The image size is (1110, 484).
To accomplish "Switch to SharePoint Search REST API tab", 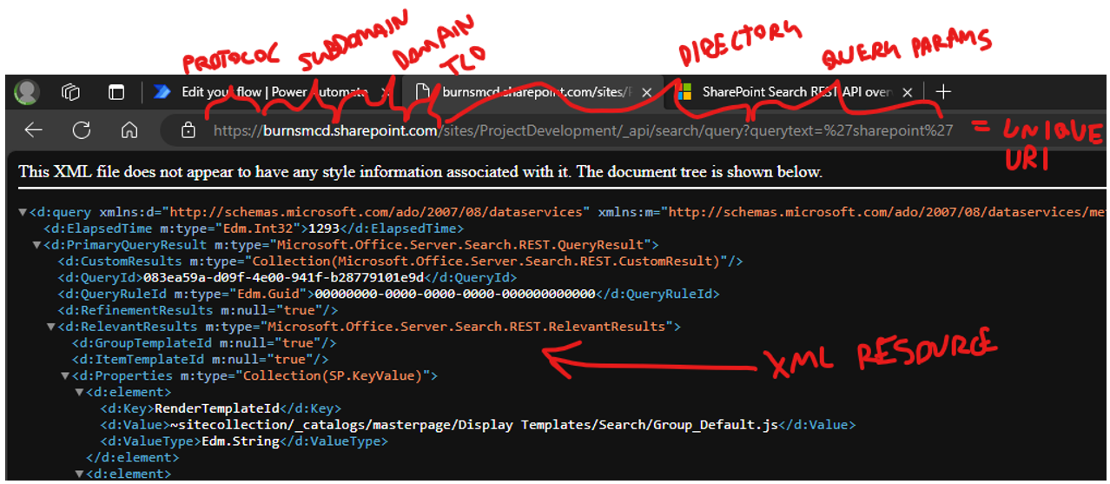I will [x=795, y=92].
